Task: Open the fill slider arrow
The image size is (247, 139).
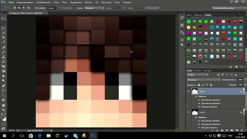Action: point(245,85)
